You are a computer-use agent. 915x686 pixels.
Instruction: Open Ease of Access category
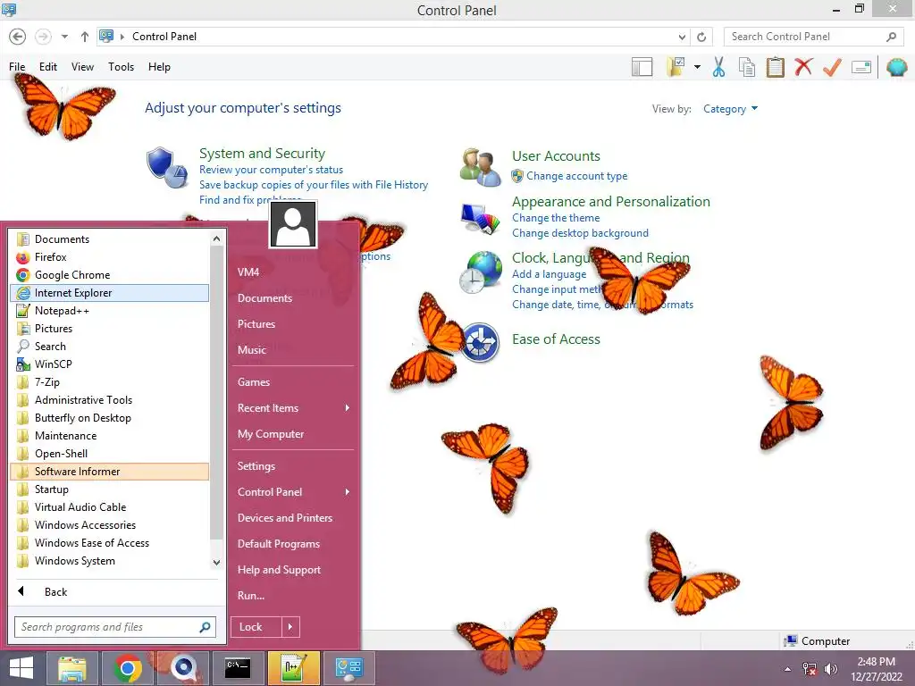point(556,339)
